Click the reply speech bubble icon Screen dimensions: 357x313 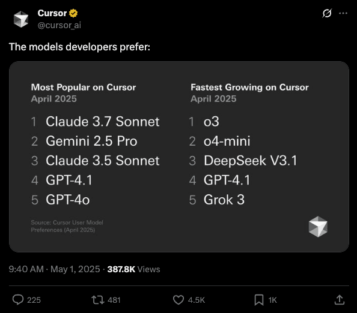pos(18,300)
